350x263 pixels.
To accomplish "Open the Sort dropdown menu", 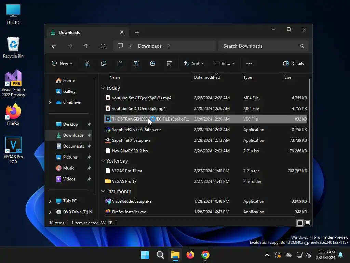I will point(194,63).
